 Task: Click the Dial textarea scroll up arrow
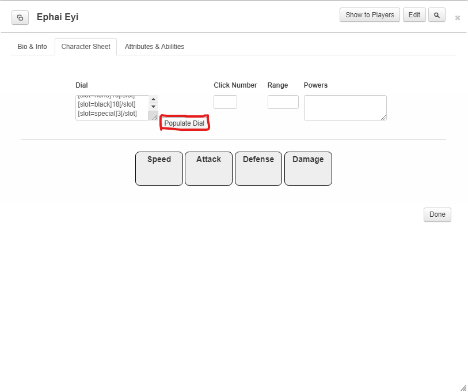[154, 99]
